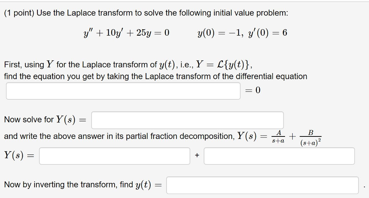The height and width of the screenshot is (198, 369).
Task: Click the "First, using Y for the Laplace" sentence
Action: pyautogui.click(x=128, y=64)
